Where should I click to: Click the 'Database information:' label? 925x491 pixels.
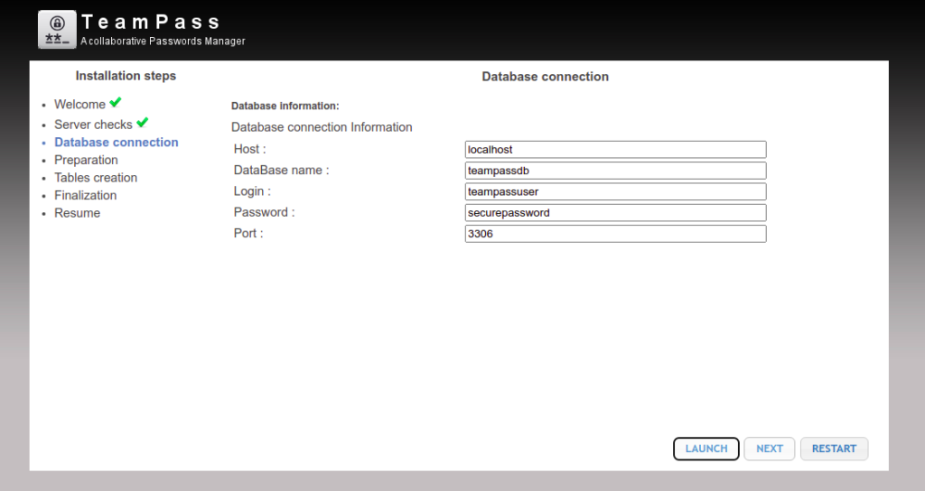[285, 107]
